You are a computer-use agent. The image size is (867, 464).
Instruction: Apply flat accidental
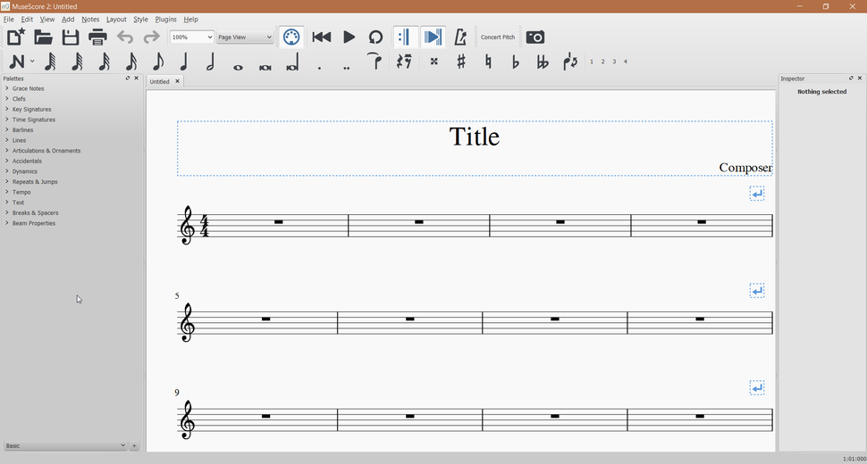click(x=516, y=62)
